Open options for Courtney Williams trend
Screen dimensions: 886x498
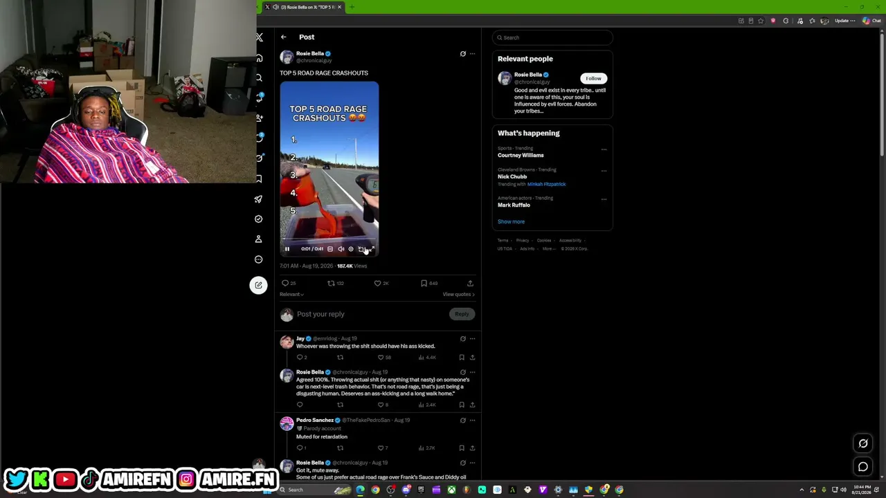tap(604, 149)
